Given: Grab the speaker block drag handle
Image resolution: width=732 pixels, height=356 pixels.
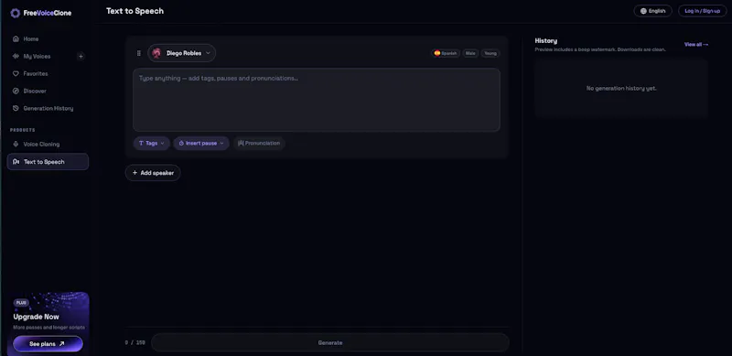Looking at the screenshot, I should point(139,53).
